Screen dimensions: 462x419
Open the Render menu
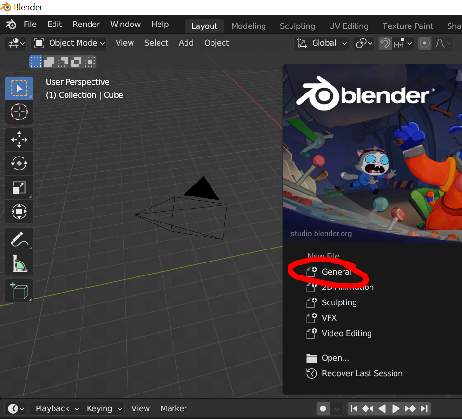[x=86, y=24]
